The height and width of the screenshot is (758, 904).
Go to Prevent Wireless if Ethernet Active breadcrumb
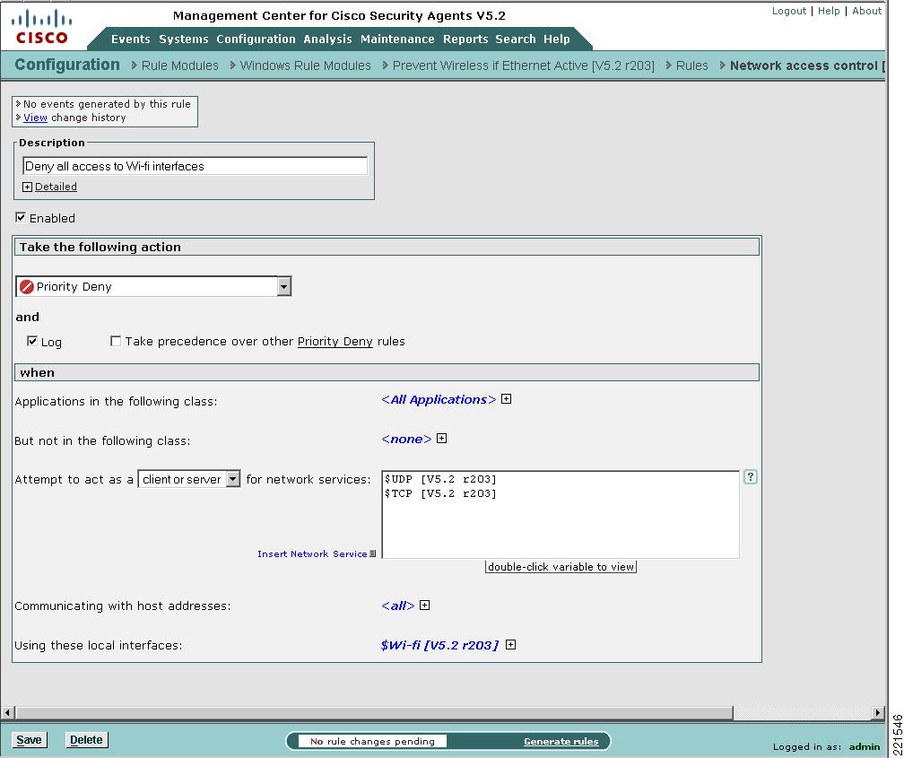(524, 65)
